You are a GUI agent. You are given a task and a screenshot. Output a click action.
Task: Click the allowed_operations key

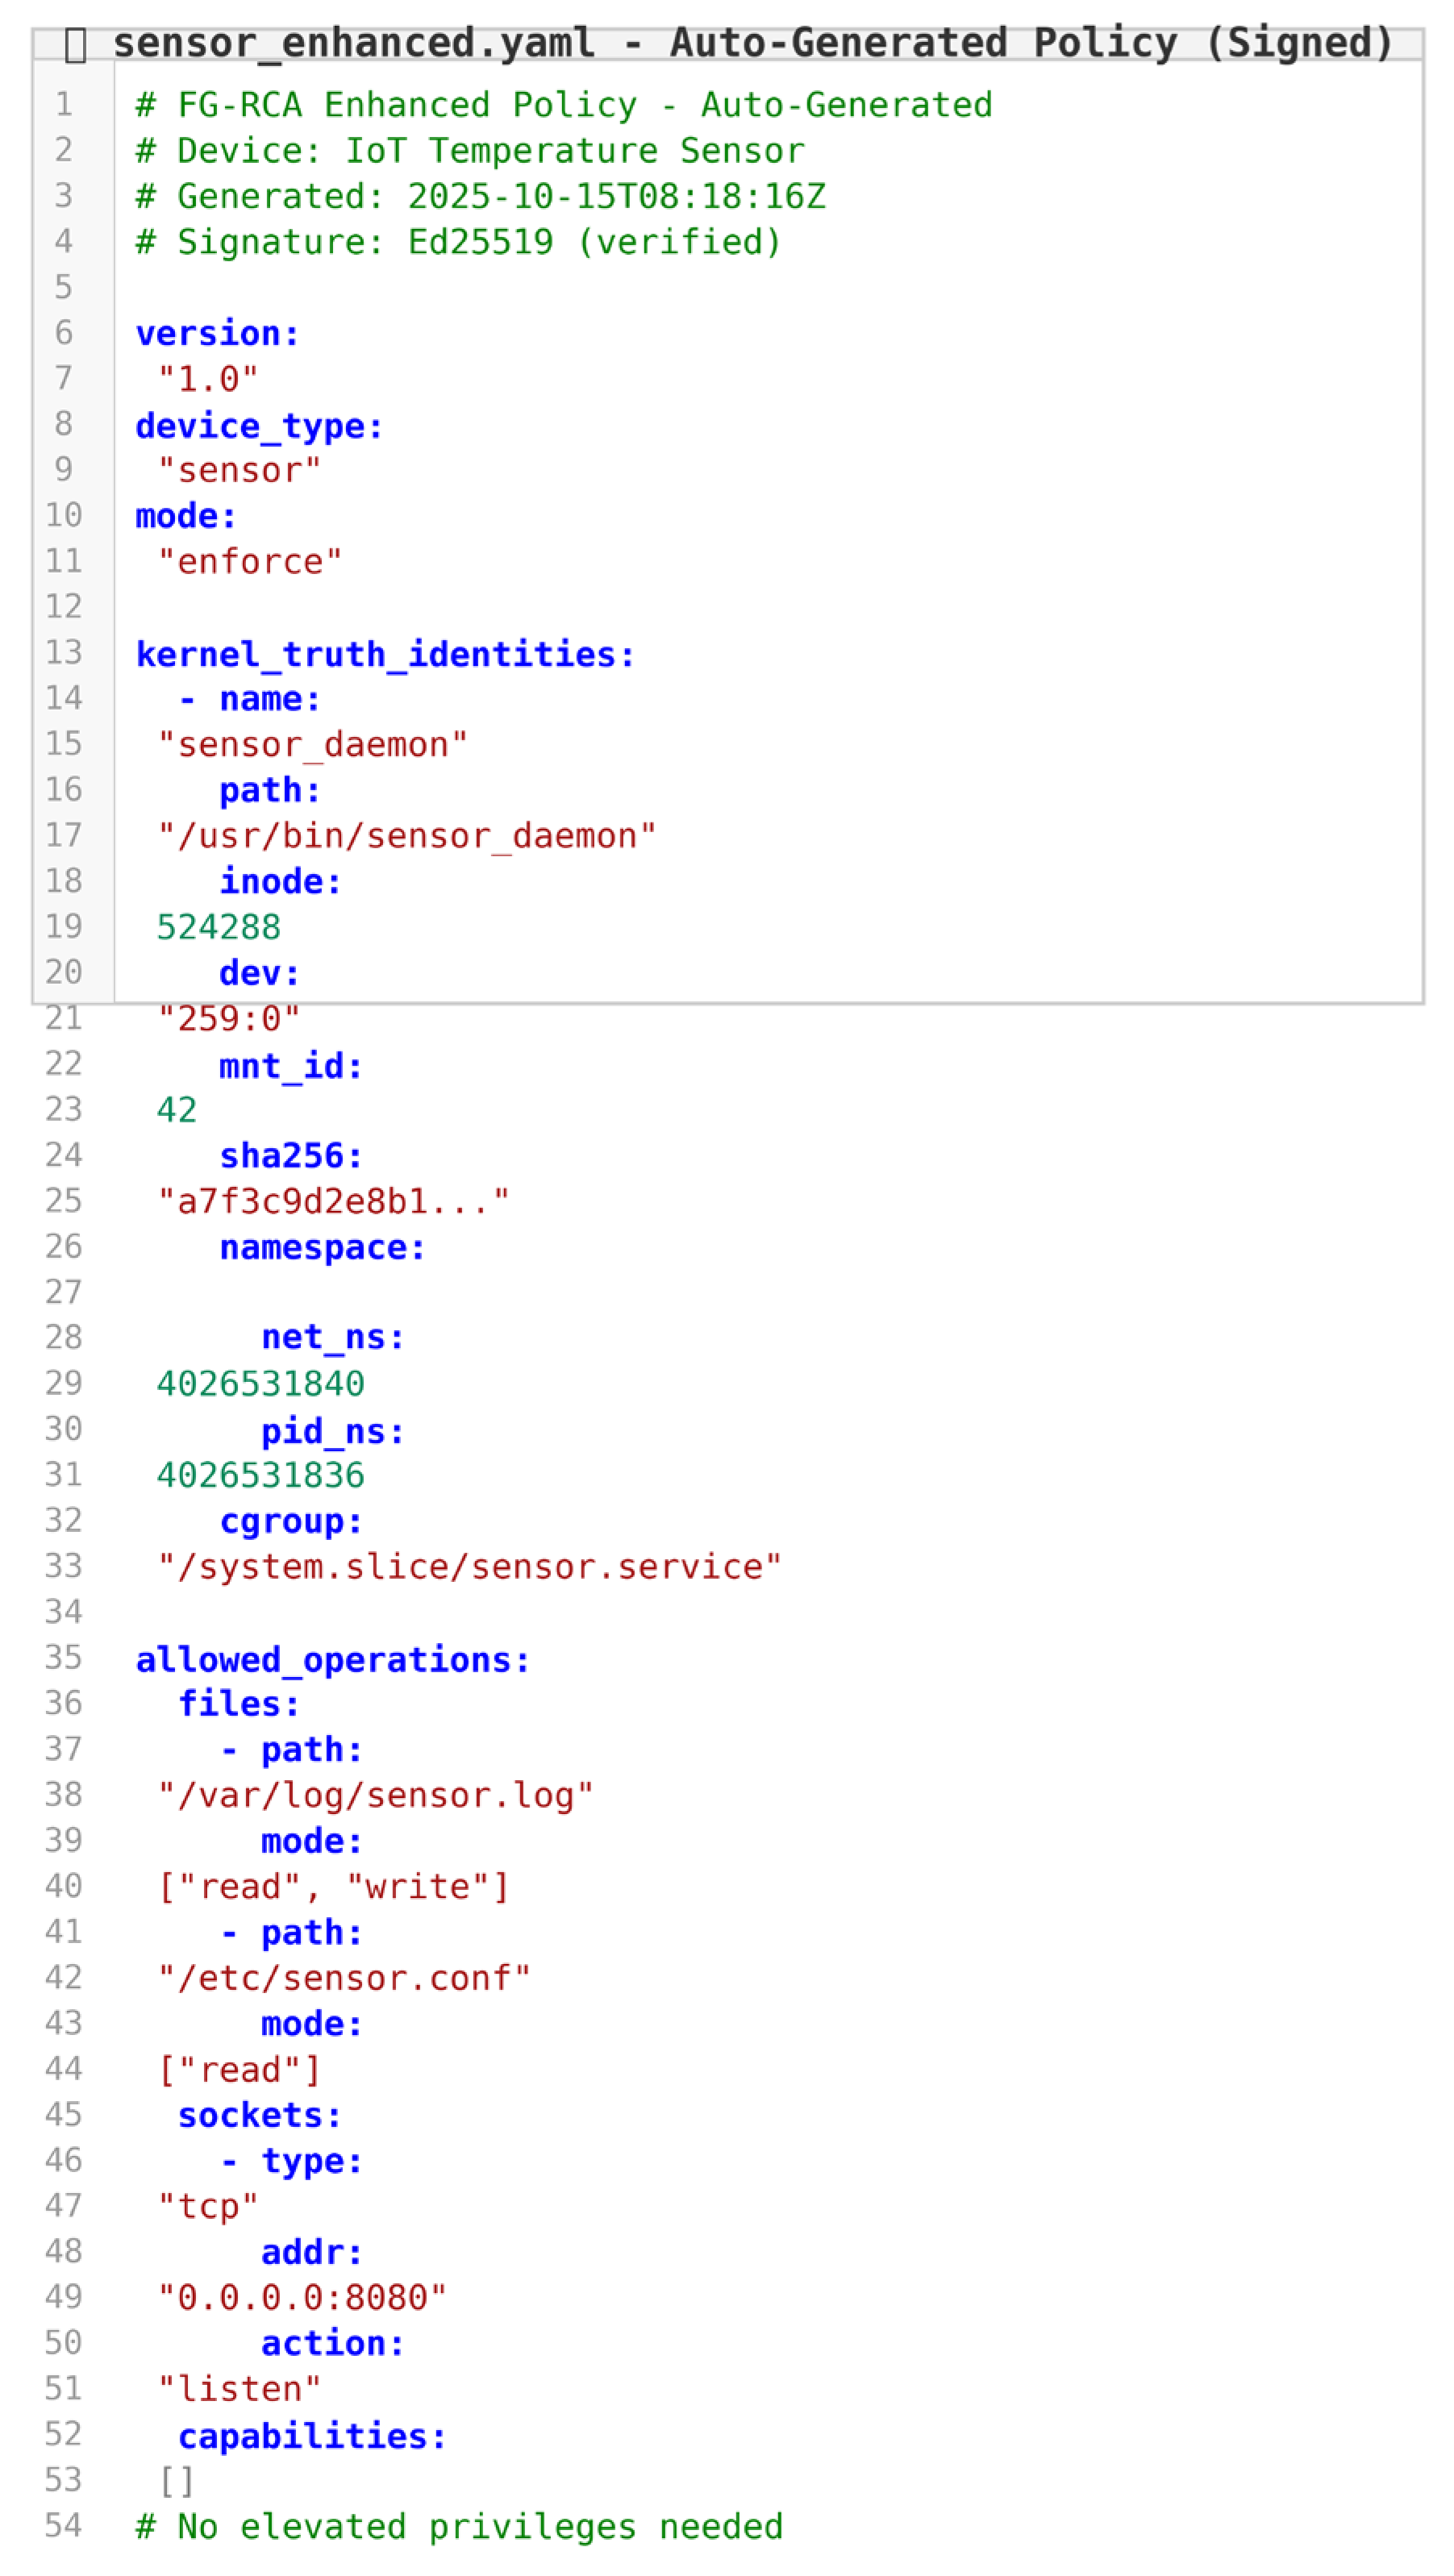coord(332,1660)
